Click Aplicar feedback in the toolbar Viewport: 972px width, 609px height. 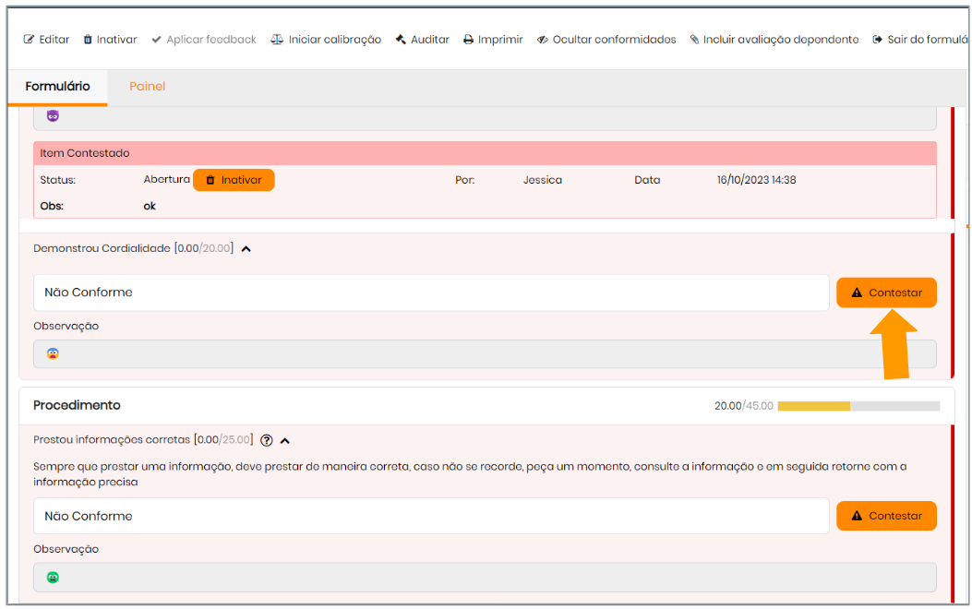click(204, 40)
